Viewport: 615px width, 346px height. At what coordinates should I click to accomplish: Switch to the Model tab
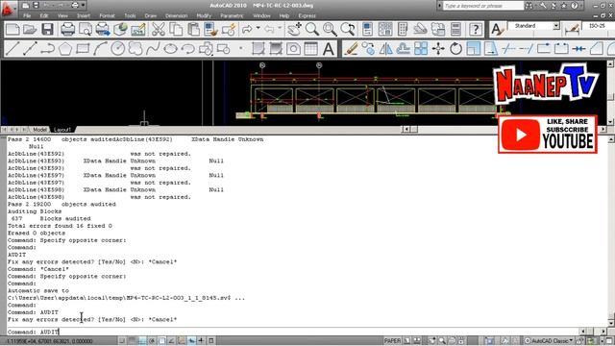click(39, 130)
